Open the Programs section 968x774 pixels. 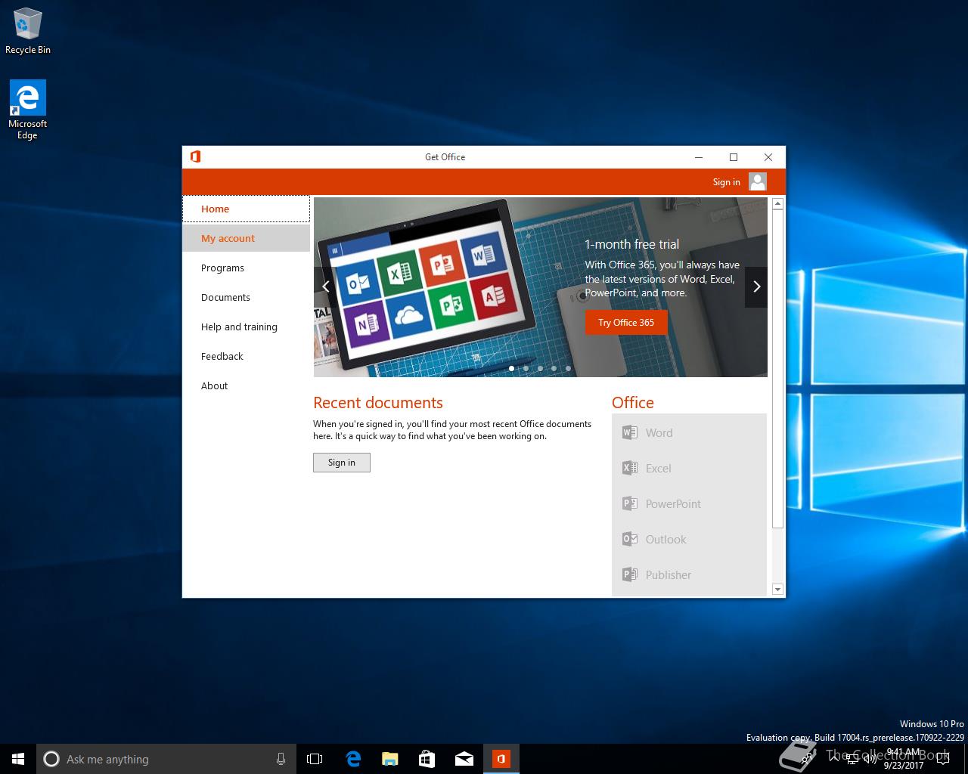(x=246, y=268)
